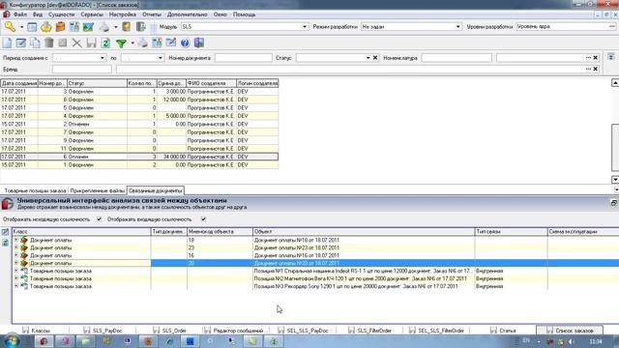The height and width of the screenshot is (348, 619).
Task: Switch to the Редактор сообщений bottom tab
Action: click(234, 331)
